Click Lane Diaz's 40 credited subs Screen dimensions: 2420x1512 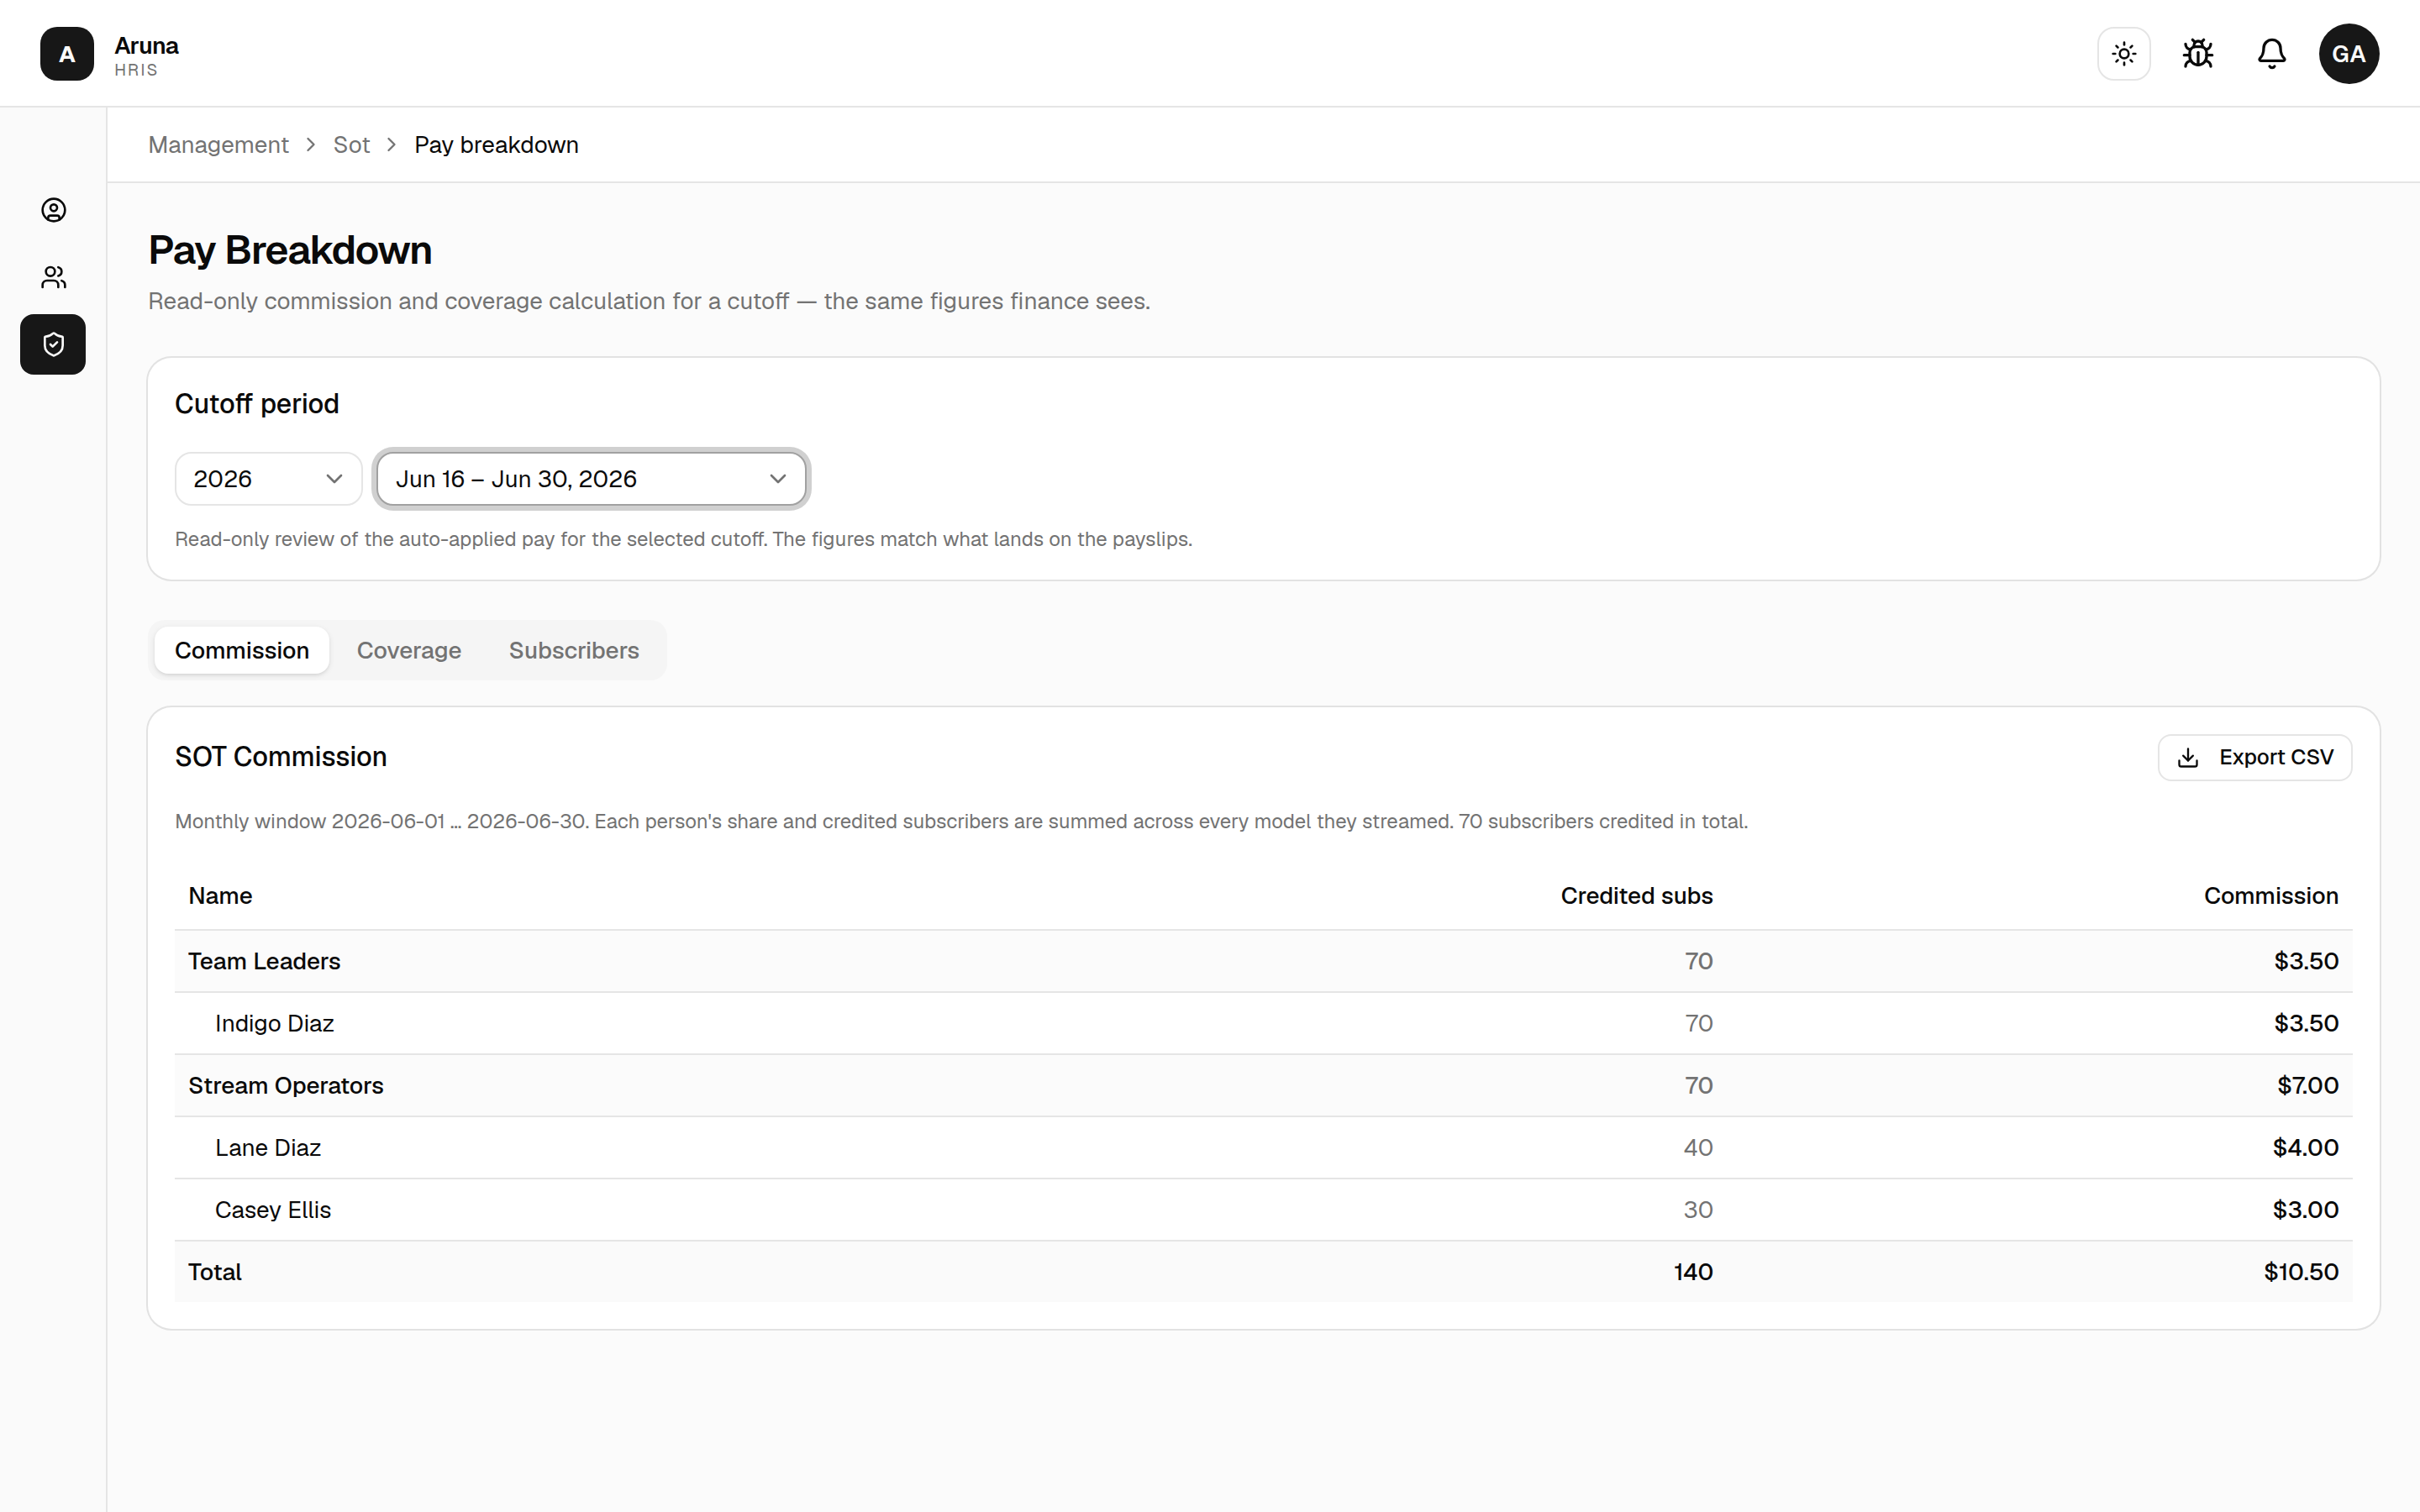(x=1698, y=1147)
